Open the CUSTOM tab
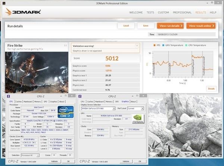 click(163, 12)
